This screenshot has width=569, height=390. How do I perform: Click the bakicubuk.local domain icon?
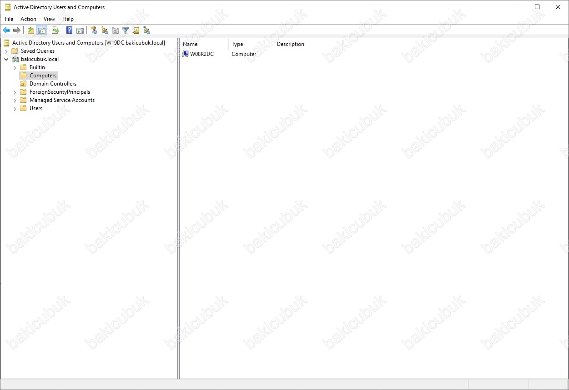coord(15,59)
